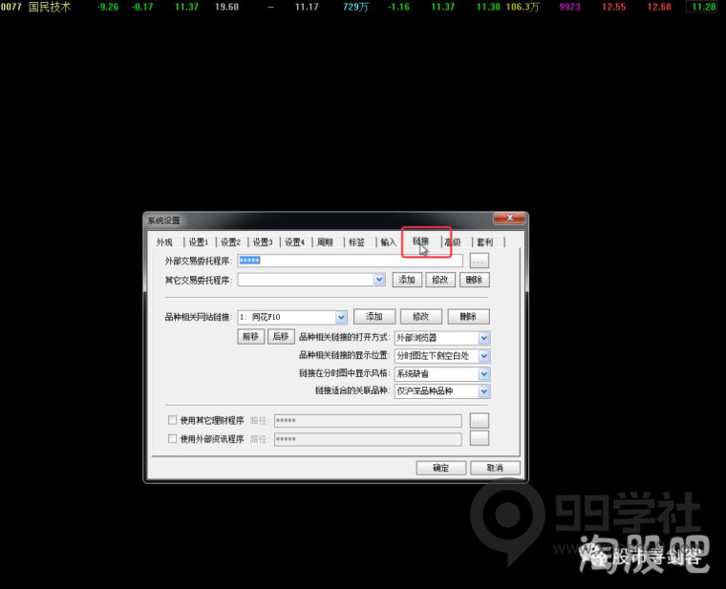Click the 外部交易委托程序 path input field

[350, 261]
